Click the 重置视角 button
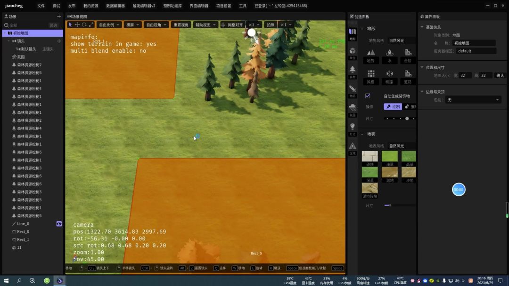 point(181,24)
